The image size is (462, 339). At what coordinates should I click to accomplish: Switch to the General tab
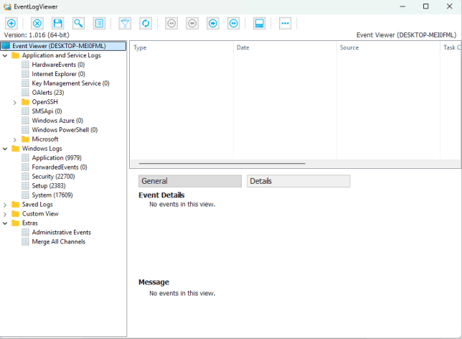189,181
